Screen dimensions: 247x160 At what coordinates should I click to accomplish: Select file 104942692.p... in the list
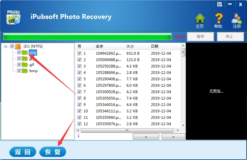[x=109, y=53]
